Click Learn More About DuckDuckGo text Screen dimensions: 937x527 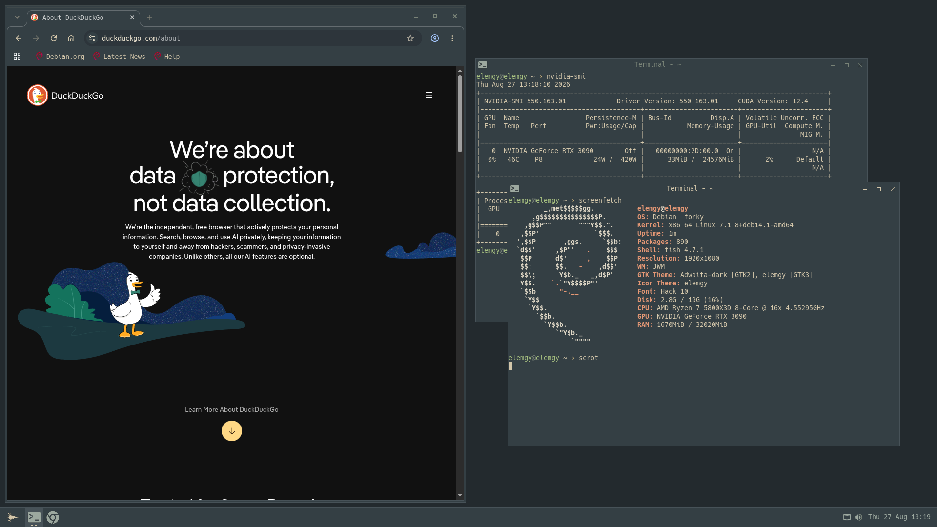[x=232, y=409]
